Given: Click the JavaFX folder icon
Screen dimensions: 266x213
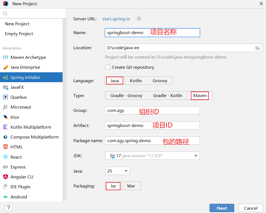Looking at the screenshot, I should click(6, 87).
